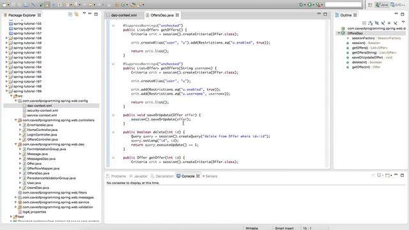The image size is (409, 230).
Task: Select getOffer(int) method in Outline
Action: [x=360, y=67]
